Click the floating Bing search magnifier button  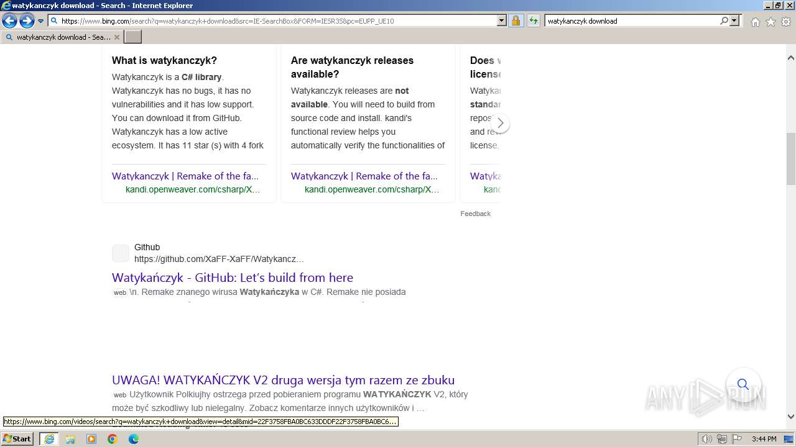pyautogui.click(x=743, y=384)
